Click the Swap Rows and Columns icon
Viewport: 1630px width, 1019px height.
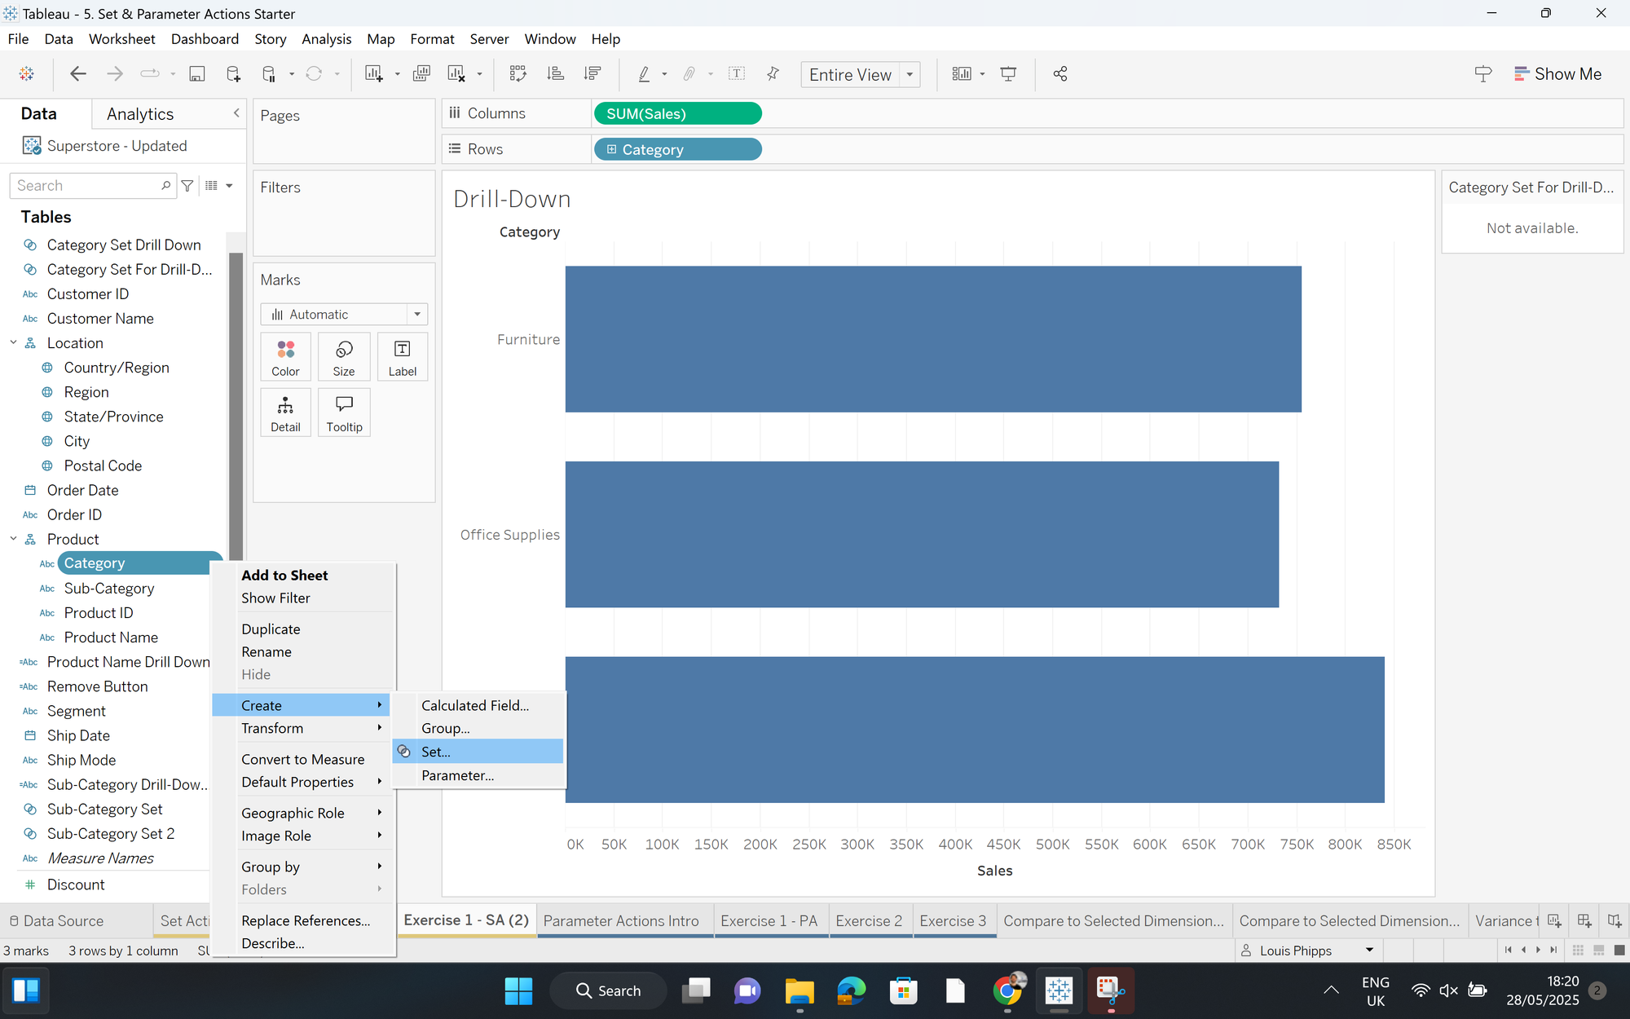518,74
